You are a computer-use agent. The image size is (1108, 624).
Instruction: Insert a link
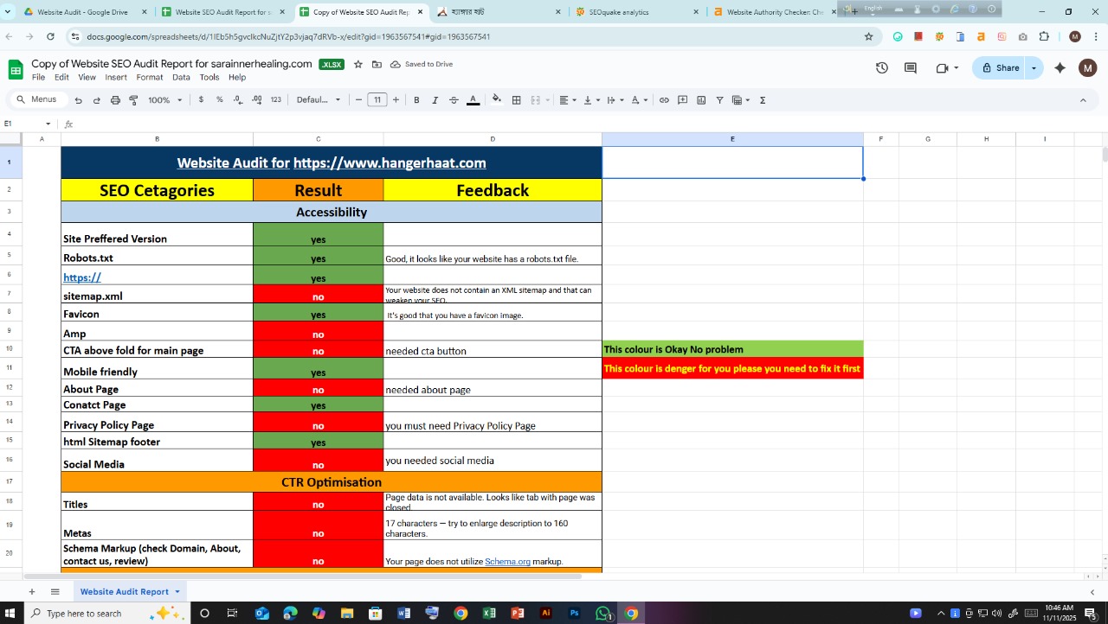(665, 99)
